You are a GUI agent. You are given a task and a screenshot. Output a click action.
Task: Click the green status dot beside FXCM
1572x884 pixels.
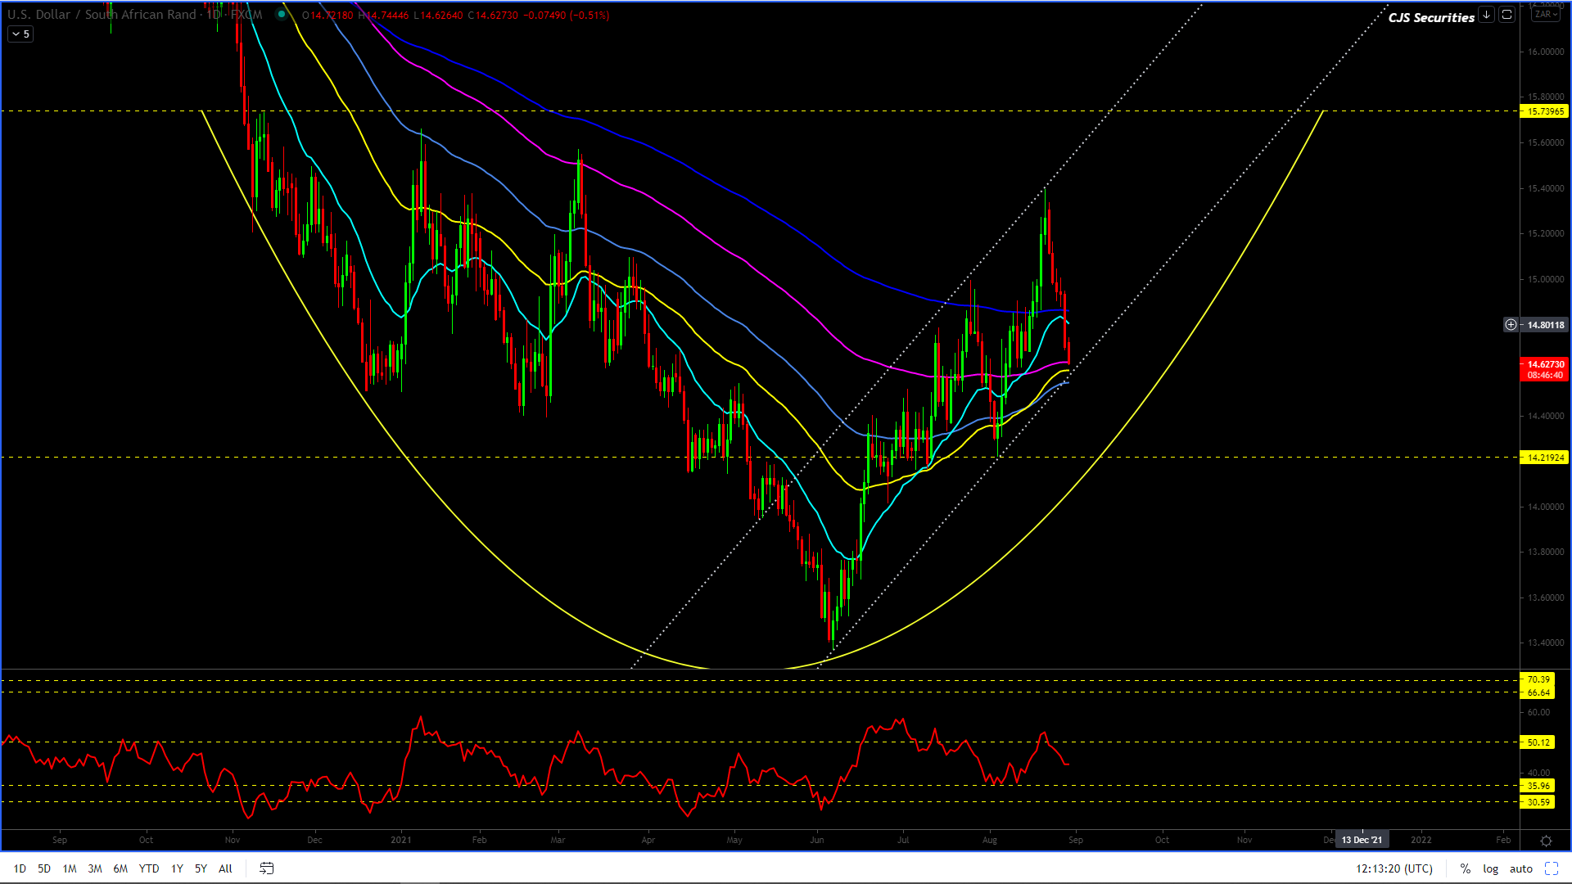(281, 15)
